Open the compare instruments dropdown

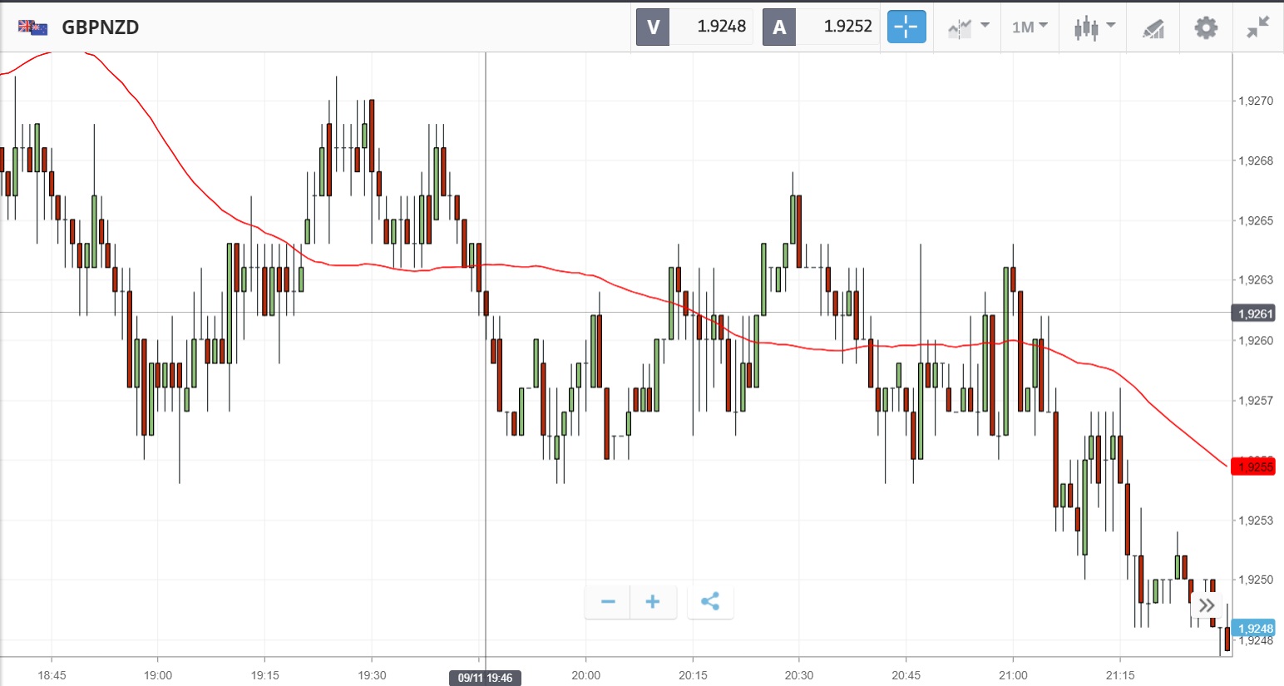[x=968, y=27]
